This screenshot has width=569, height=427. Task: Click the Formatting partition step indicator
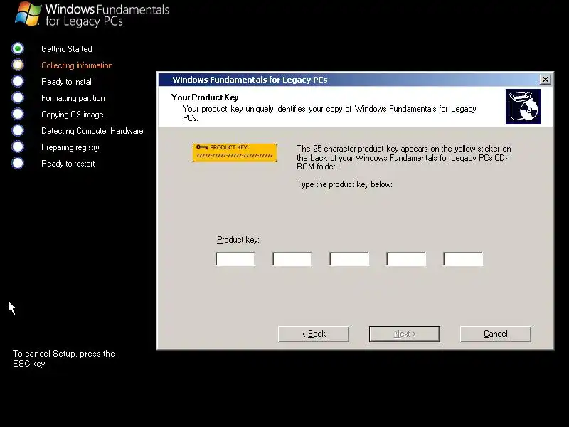click(18, 97)
